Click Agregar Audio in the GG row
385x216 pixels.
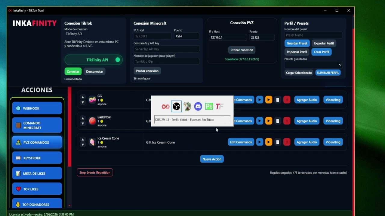pyautogui.click(x=307, y=100)
